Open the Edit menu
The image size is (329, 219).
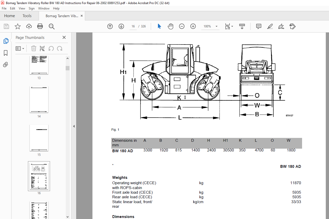pos(13,8)
